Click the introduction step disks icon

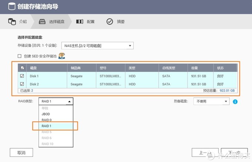12,21
